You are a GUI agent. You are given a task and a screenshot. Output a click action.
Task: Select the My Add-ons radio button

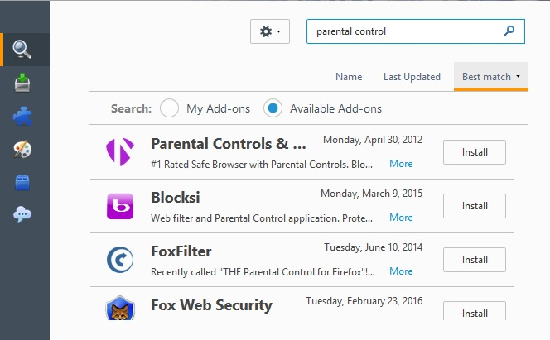(170, 108)
